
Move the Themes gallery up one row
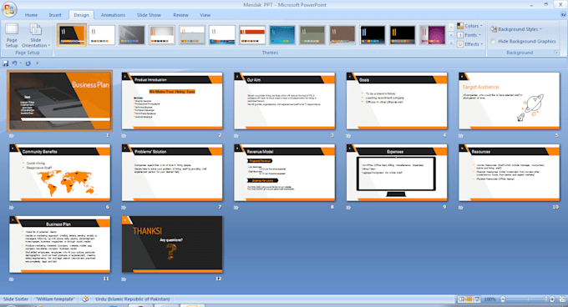point(451,27)
